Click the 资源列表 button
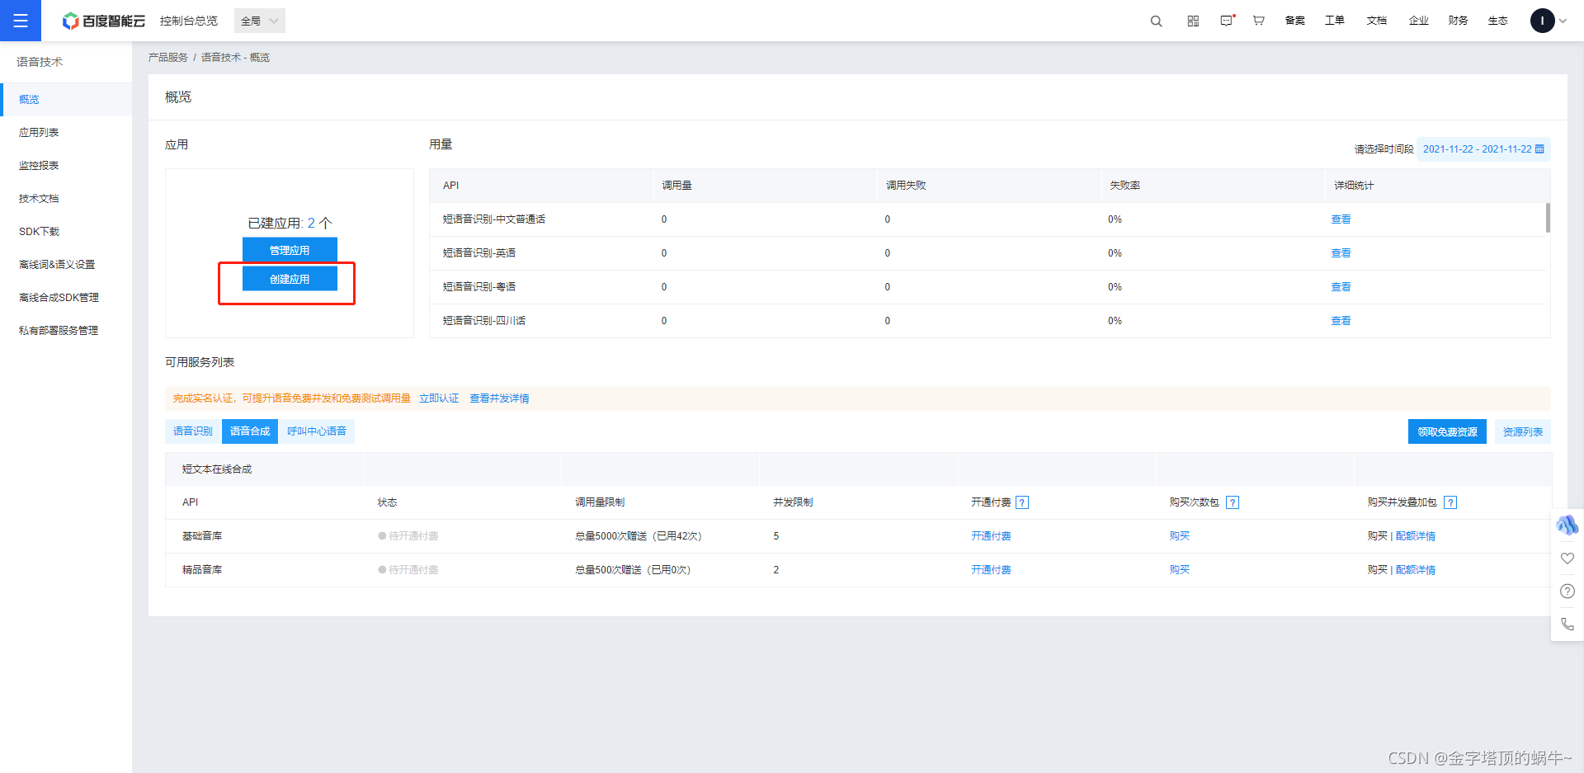 coord(1523,431)
